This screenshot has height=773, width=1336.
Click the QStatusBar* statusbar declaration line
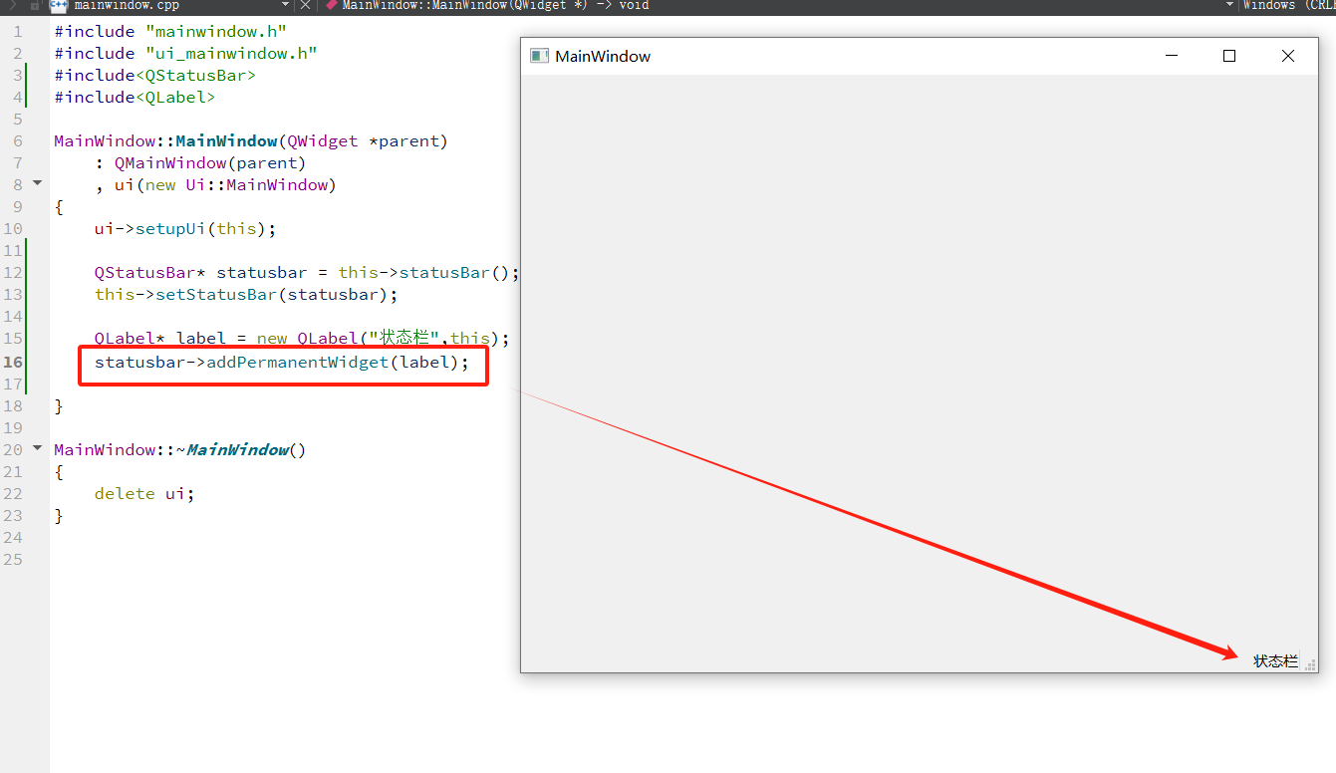tap(308, 273)
